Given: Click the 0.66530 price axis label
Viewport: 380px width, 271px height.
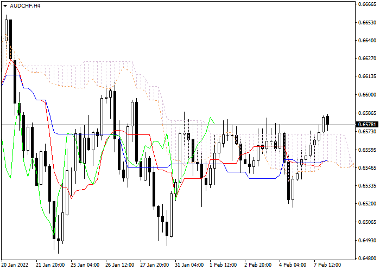Looking at the screenshot, I should 367,23.
